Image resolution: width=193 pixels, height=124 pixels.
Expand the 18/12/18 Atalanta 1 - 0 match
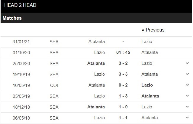[x=187, y=107]
